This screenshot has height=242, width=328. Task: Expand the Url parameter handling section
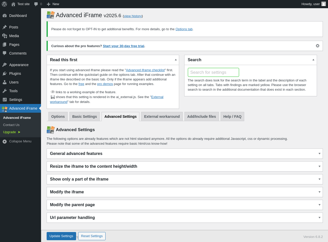coord(184,218)
